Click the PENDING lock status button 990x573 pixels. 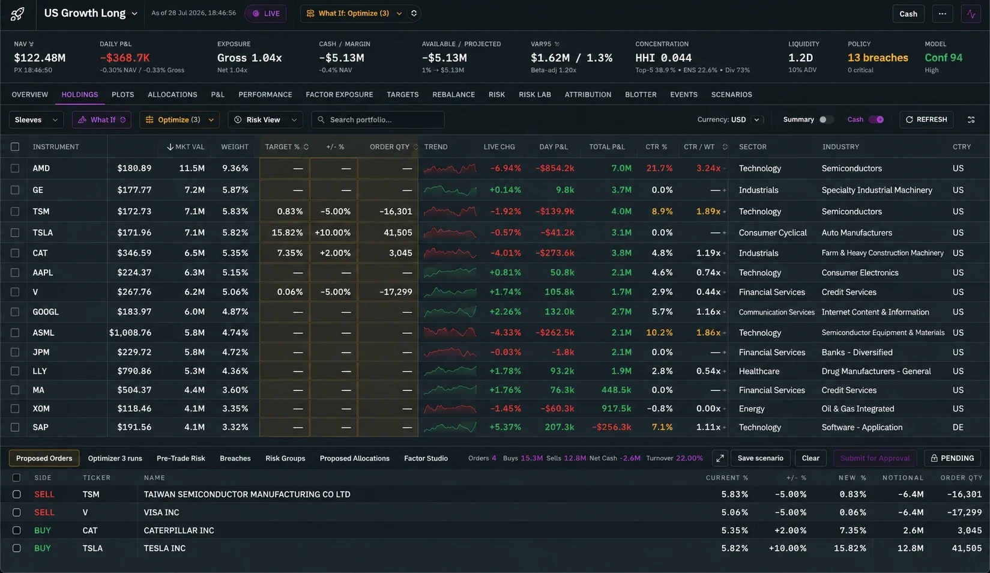coord(952,458)
